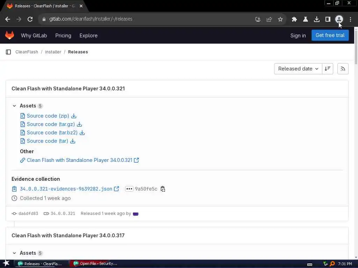Expand the evidence SHA ellipsis button
The image size is (358, 268).
129,189
